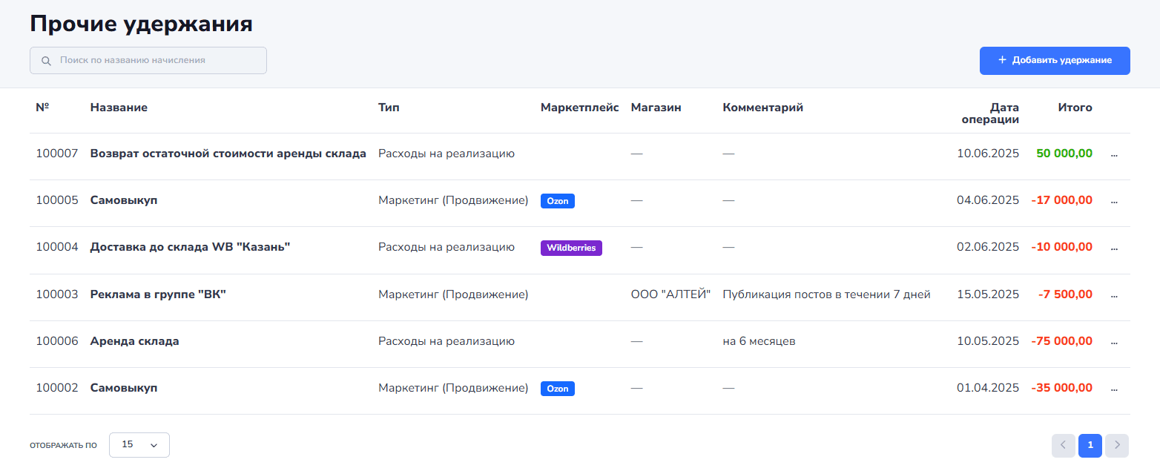Sort by the Итого column header
This screenshot has width=1160, height=471.
coord(1075,108)
